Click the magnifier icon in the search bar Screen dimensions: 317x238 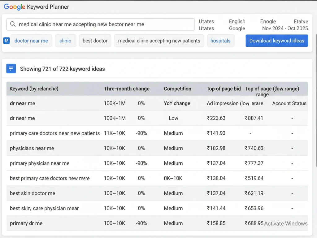[13, 24]
